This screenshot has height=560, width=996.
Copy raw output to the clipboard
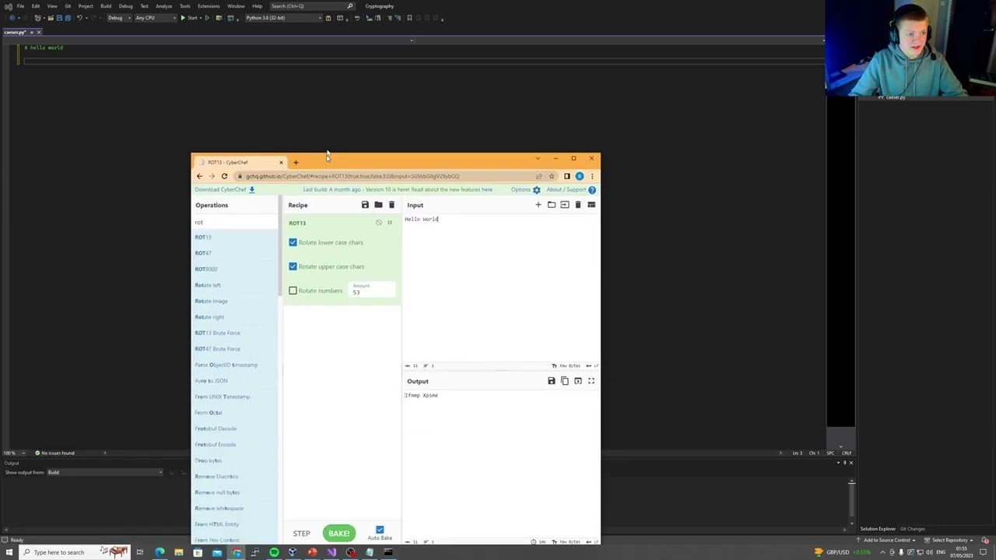coord(565,381)
